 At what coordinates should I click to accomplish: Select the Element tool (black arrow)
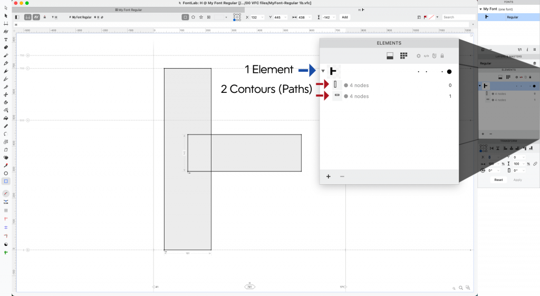[x=6, y=15]
